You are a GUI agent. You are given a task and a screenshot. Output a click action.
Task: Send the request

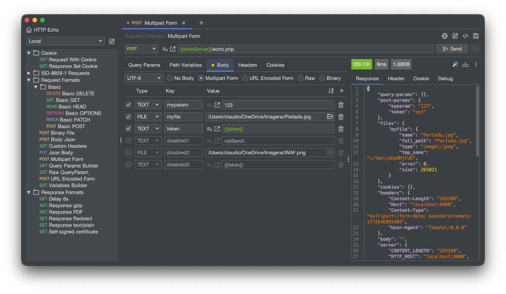452,49
